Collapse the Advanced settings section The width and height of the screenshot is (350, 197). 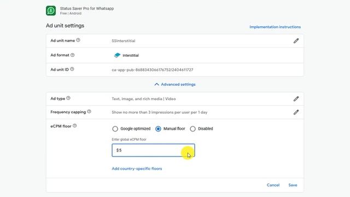click(175, 84)
